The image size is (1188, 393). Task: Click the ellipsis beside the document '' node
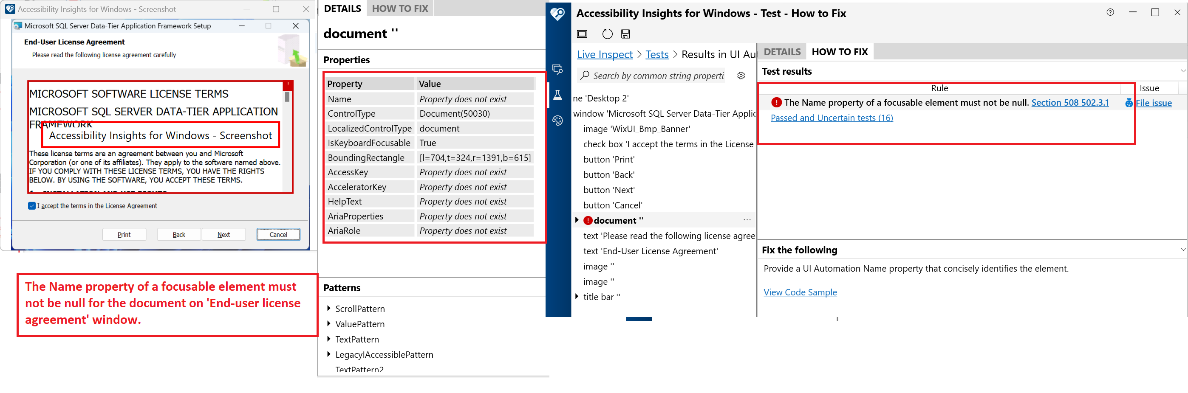click(747, 220)
